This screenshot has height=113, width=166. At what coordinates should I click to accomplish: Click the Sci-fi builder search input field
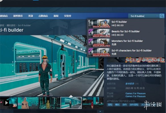point(144,16)
